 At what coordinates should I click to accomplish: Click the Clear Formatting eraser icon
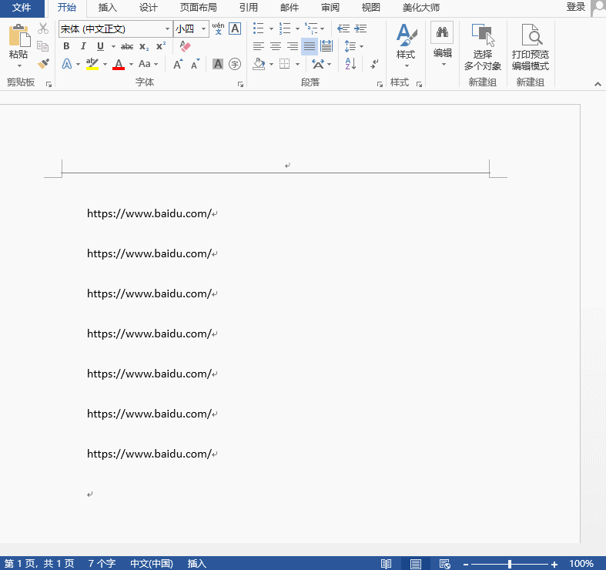pyautogui.click(x=185, y=46)
